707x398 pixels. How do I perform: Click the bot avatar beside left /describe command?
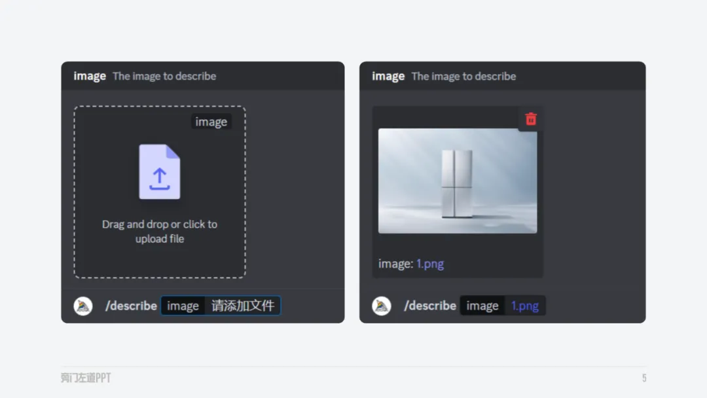(x=83, y=306)
